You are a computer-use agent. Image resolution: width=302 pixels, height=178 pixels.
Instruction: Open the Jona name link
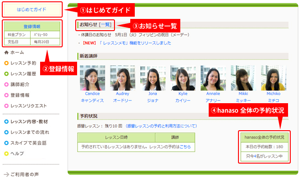[153, 94]
